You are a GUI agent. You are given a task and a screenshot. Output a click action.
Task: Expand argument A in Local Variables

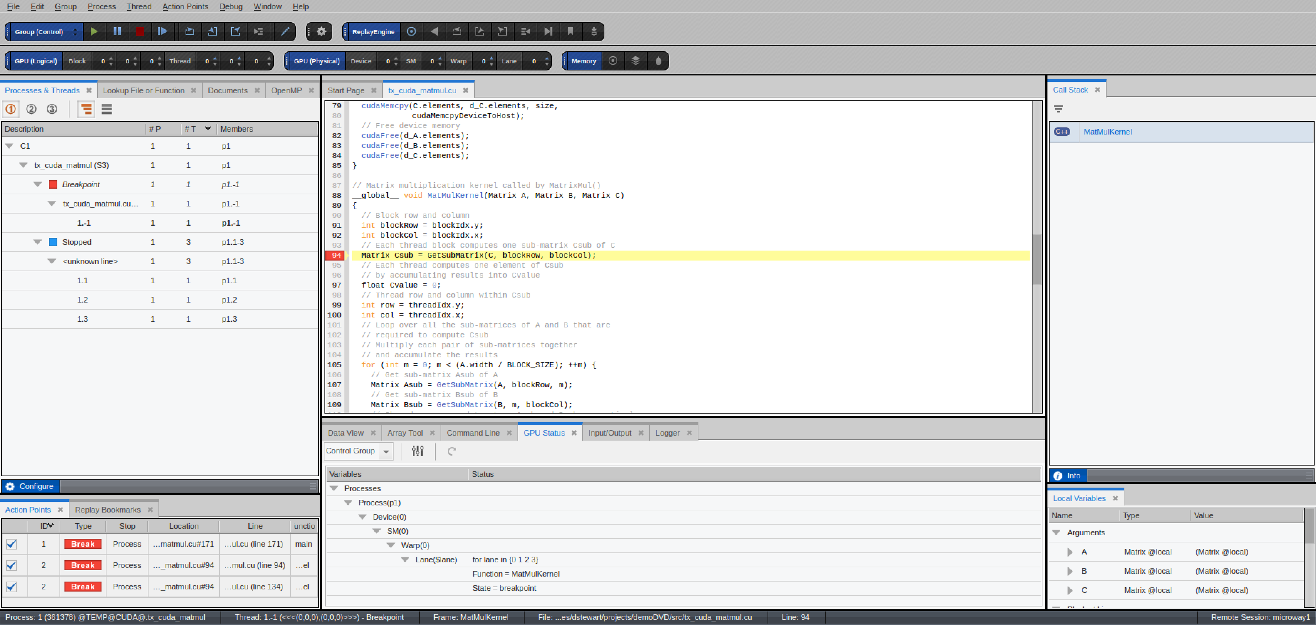coord(1070,552)
